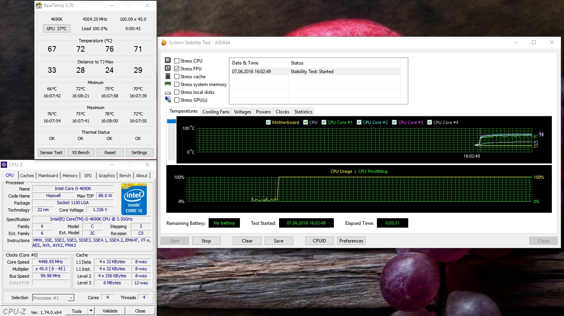Image resolution: width=564 pixels, height=316 pixels.
Task: Open the SPD tab in CPU-Z
Action: [88, 176]
